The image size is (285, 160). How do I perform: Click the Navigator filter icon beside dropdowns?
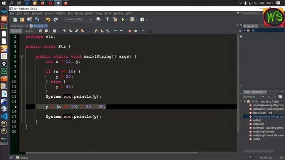280,97
